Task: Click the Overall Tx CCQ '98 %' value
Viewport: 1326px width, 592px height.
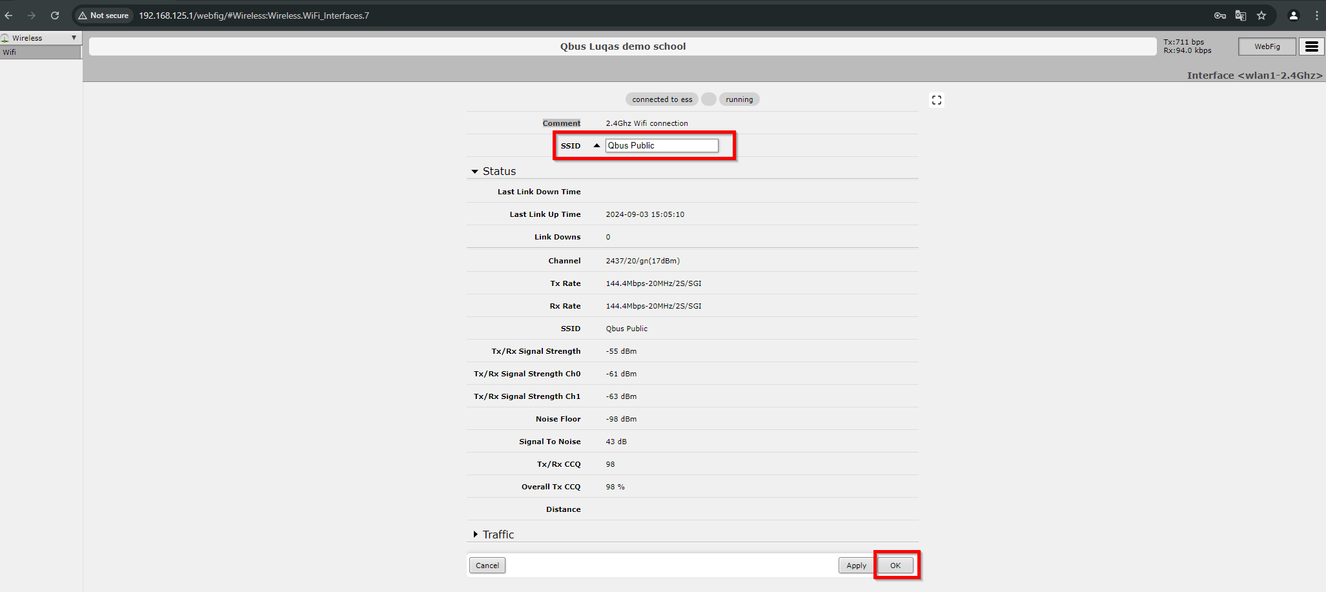Action: click(x=615, y=487)
